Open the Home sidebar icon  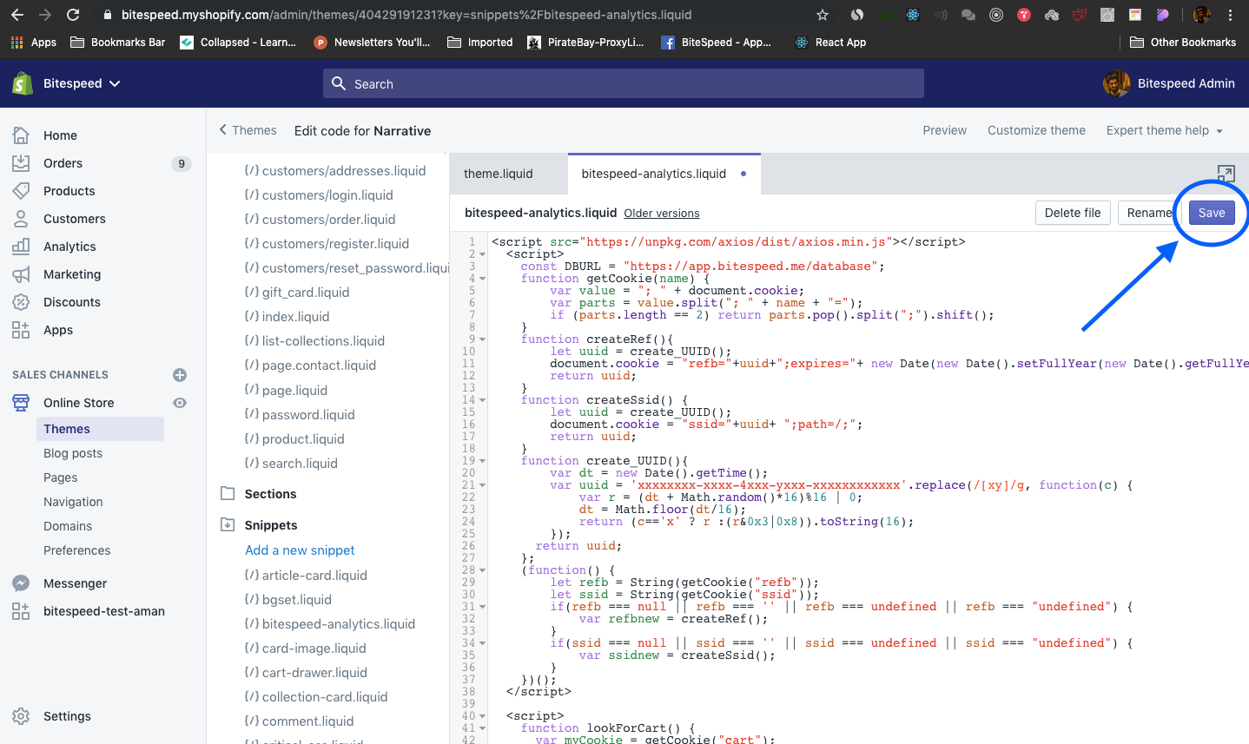[x=21, y=135]
